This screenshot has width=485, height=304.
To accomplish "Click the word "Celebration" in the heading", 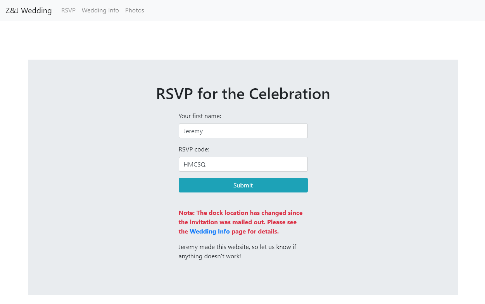I will point(289,94).
